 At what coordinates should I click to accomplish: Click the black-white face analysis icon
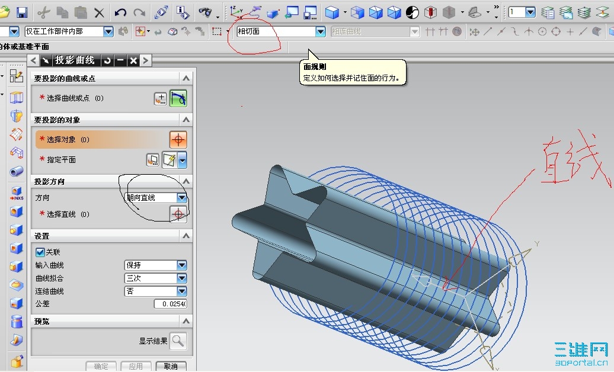412,12
